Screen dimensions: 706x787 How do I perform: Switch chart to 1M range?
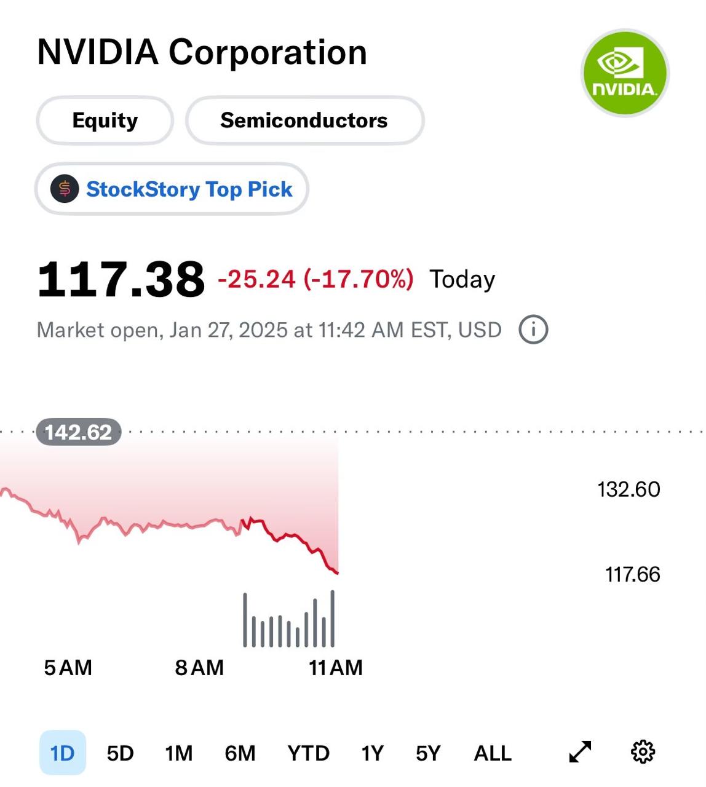pyautogui.click(x=179, y=753)
